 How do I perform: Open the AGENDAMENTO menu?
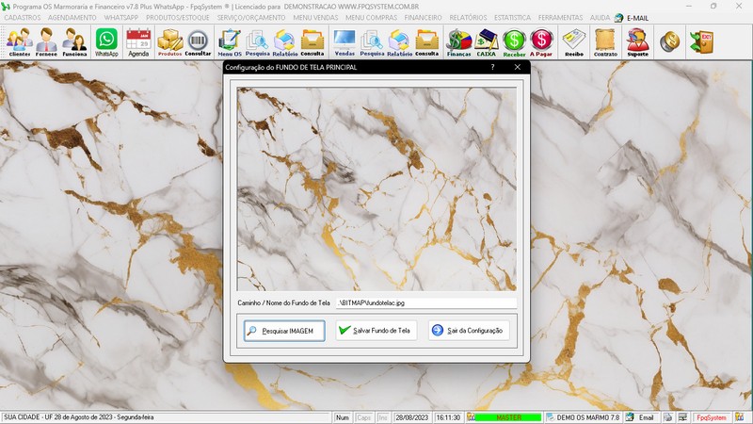pos(72,18)
